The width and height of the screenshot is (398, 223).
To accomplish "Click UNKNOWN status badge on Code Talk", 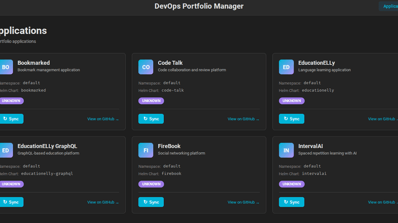I will tap(151, 101).
